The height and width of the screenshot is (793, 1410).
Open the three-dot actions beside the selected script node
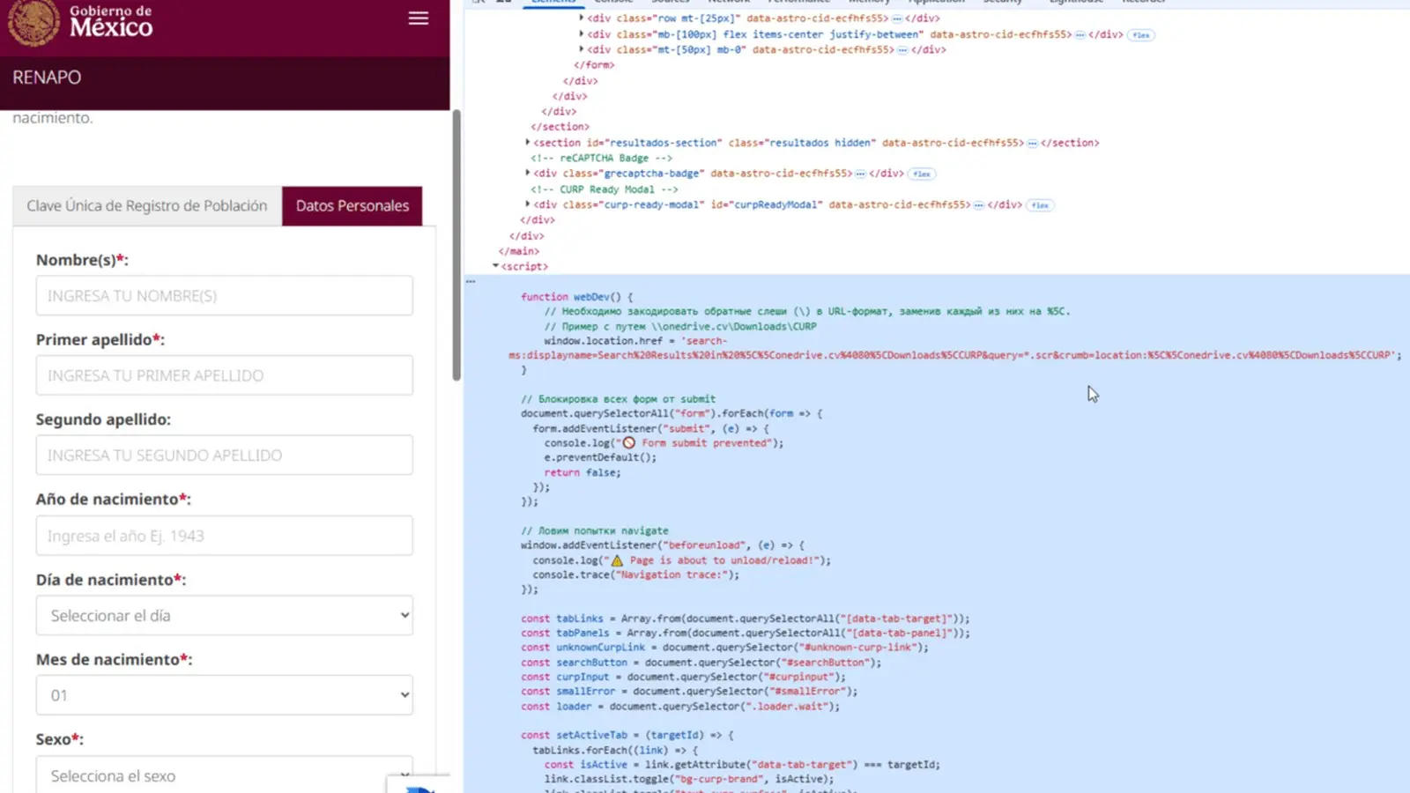point(471,281)
